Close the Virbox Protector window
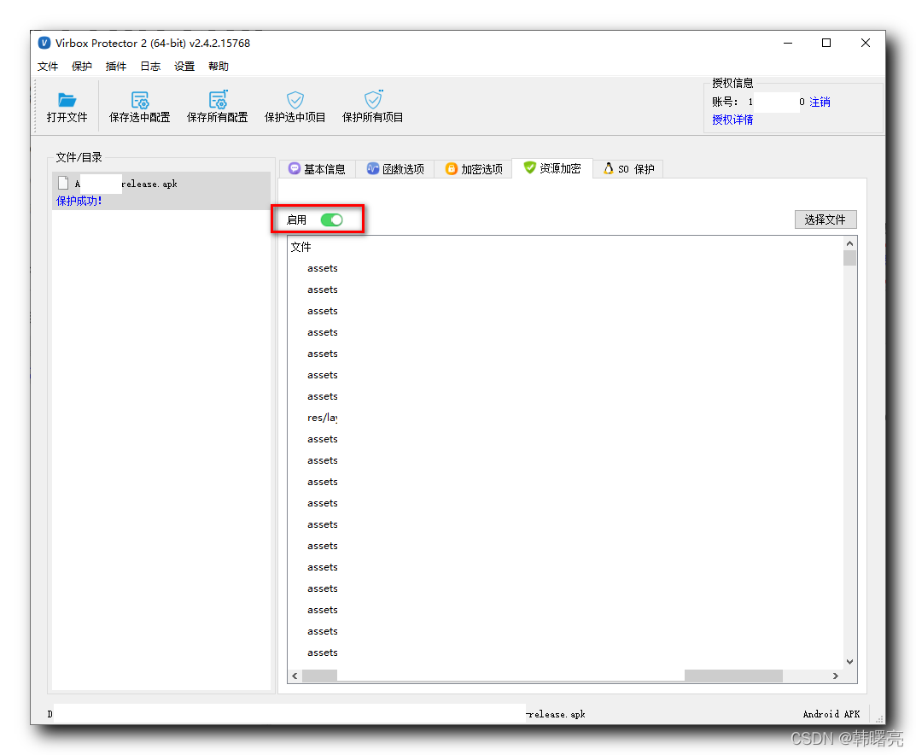The width and height of the screenshot is (916, 755). [x=866, y=44]
